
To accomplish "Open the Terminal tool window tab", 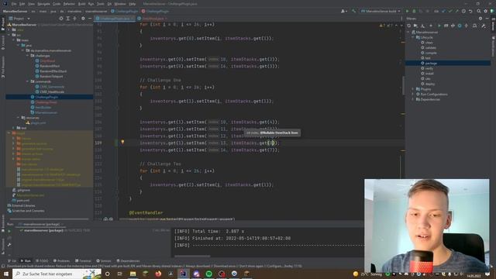I will [x=83, y=261].
